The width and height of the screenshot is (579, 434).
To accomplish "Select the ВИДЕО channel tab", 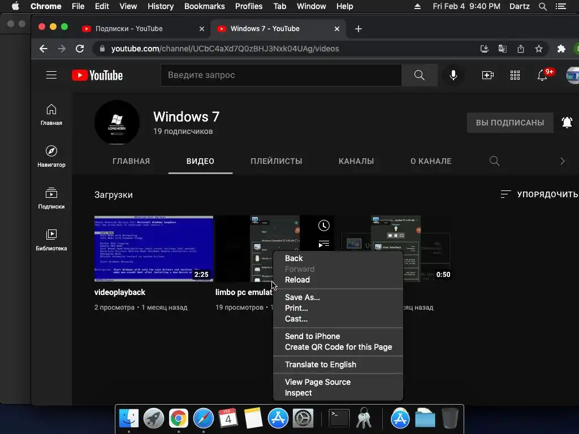I will click(201, 161).
